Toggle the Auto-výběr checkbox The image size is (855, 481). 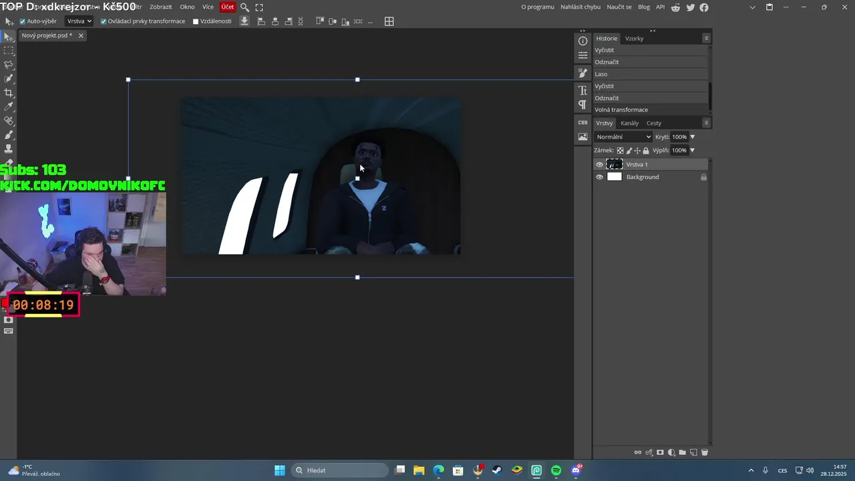(23, 21)
